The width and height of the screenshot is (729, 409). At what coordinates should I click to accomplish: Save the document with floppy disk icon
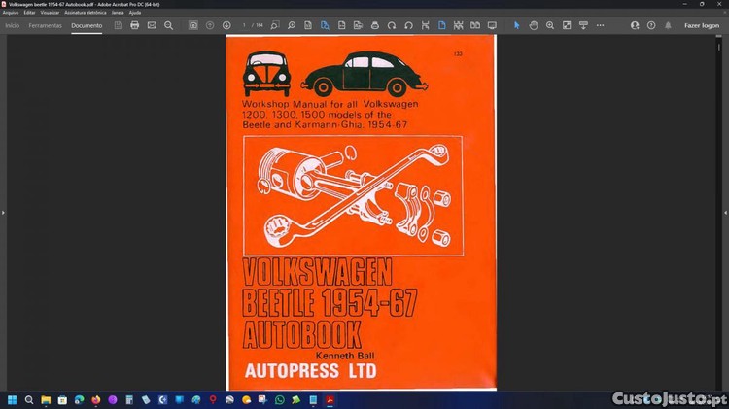click(x=118, y=25)
